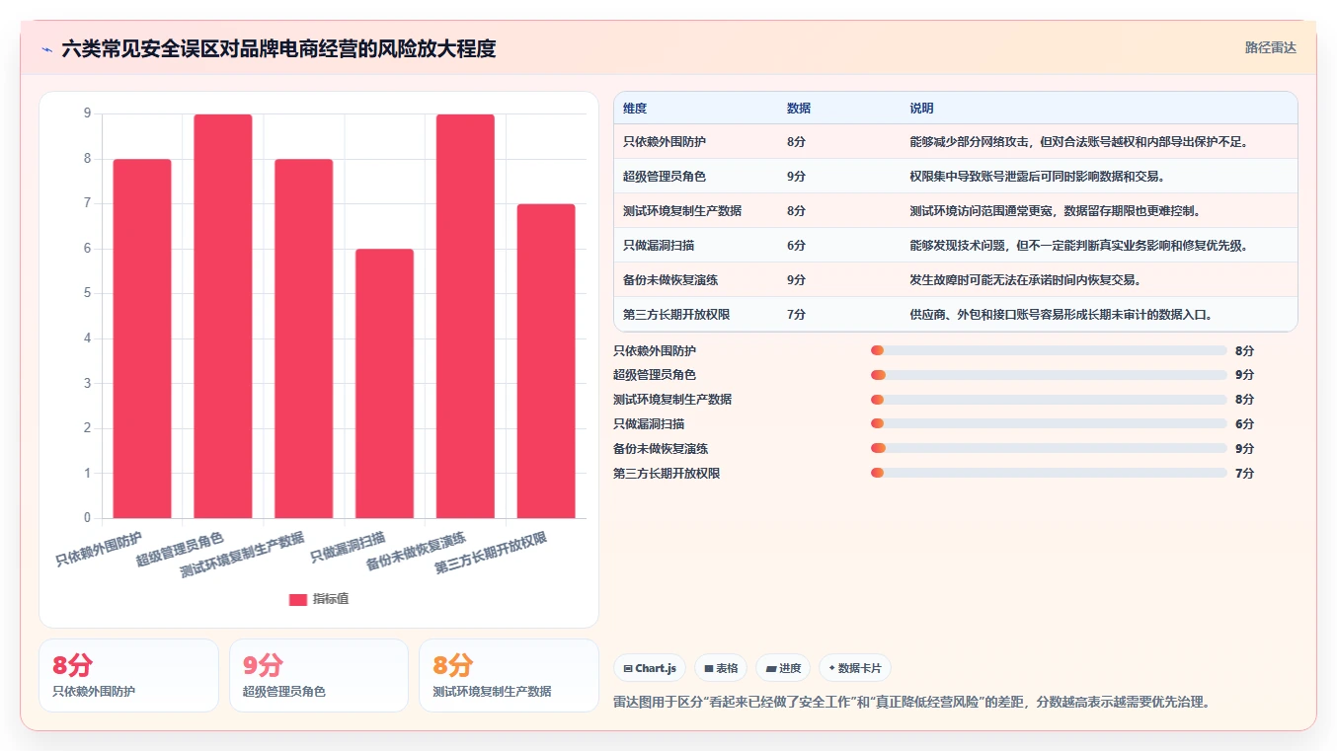The image size is (1337, 751).
Task: Click the lightning icon beside the title
Action: point(47,48)
